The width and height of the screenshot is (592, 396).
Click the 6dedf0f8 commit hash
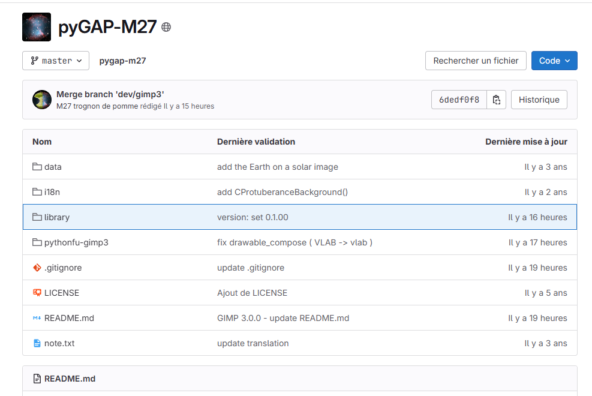459,100
